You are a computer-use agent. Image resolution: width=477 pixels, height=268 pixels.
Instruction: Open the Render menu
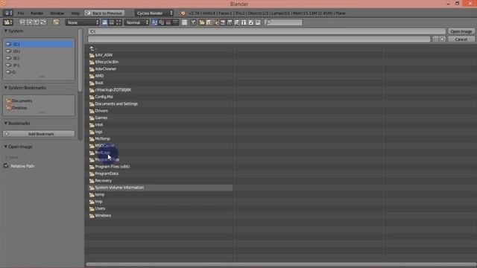pos(37,13)
